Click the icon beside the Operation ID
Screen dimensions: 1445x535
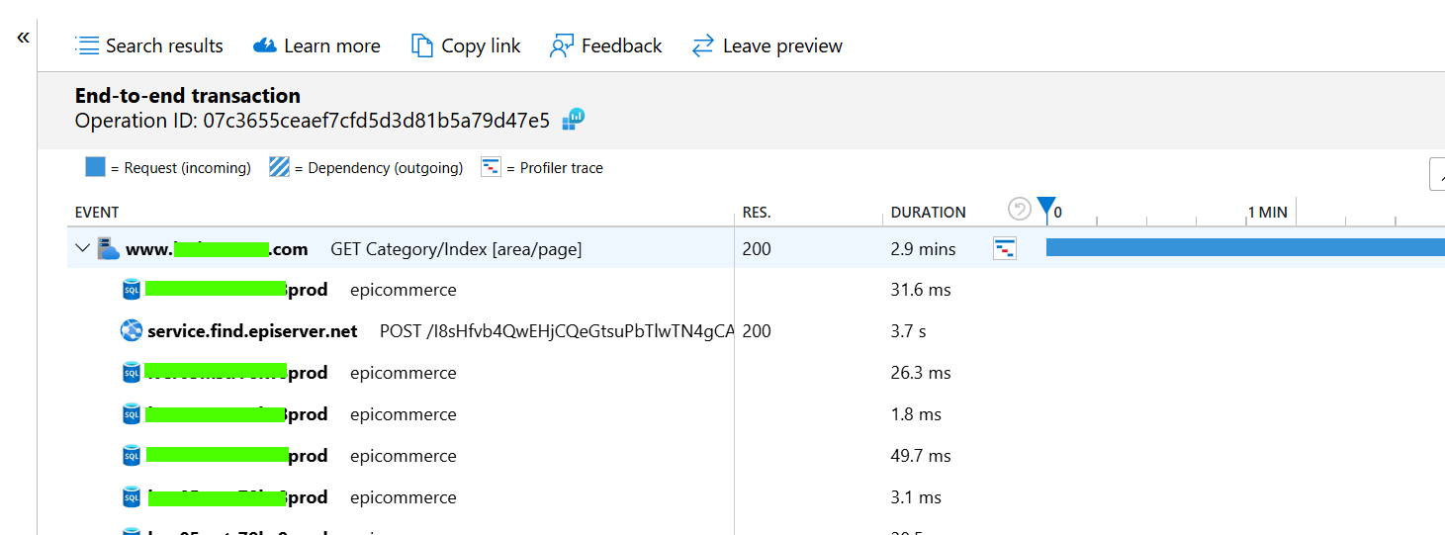click(x=574, y=120)
